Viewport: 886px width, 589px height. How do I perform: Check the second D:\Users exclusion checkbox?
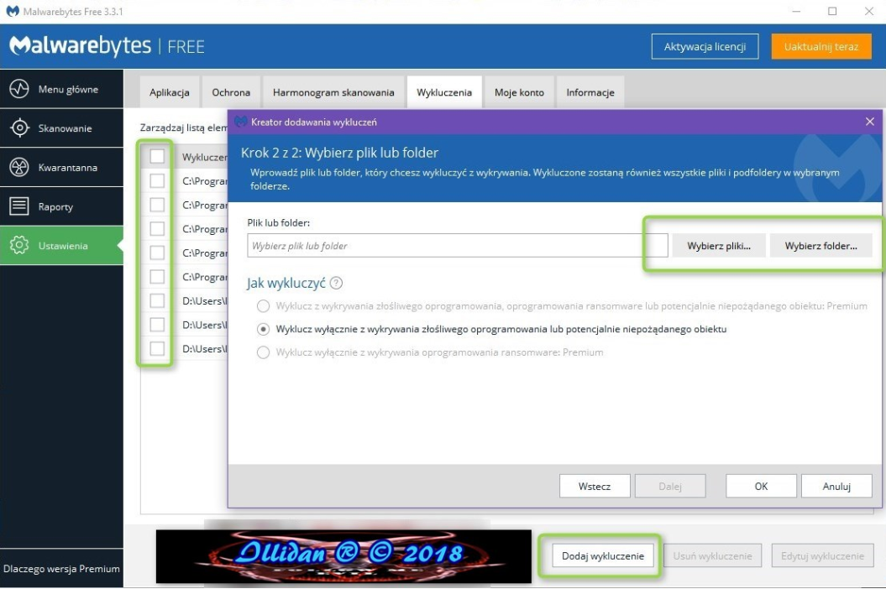pyautogui.click(x=157, y=325)
